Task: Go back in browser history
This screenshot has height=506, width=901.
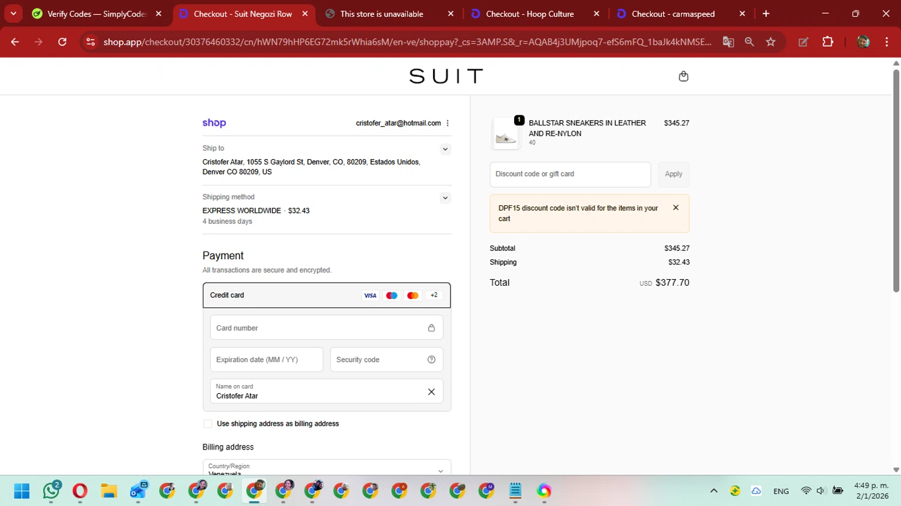Action: pyautogui.click(x=15, y=41)
